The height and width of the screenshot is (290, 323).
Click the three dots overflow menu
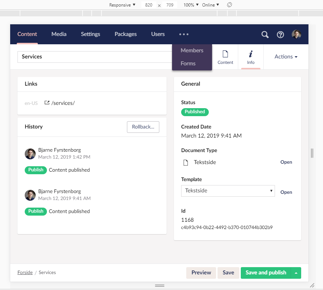(184, 34)
